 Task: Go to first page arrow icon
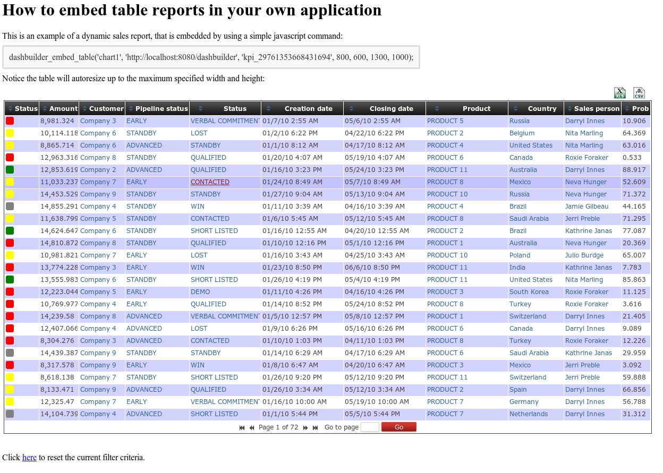point(242,427)
